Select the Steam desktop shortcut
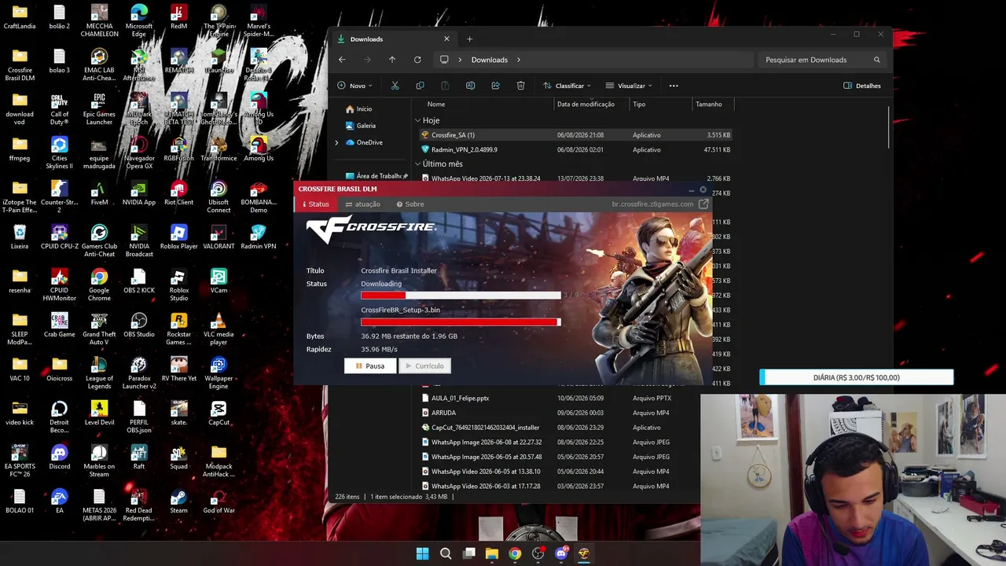The height and width of the screenshot is (566, 1006). point(179,502)
